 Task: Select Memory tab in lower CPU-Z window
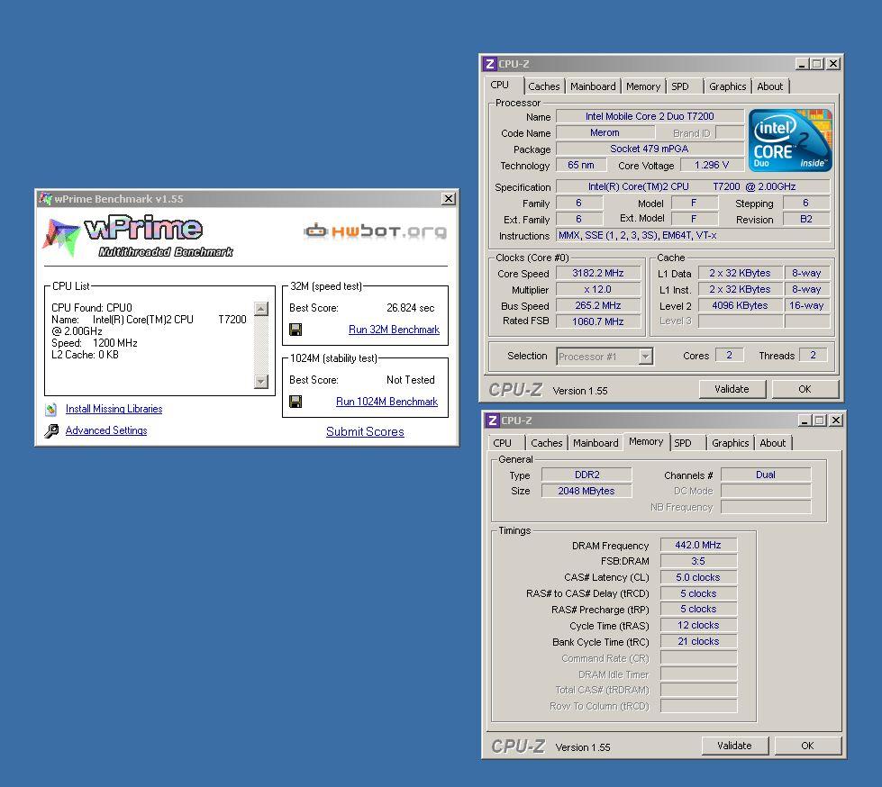click(646, 441)
